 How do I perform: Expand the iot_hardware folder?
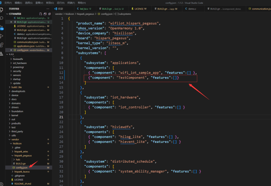tap(20, 63)
